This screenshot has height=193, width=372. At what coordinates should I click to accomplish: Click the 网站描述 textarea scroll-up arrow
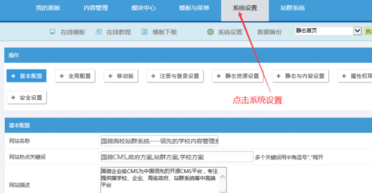point(223,177)
